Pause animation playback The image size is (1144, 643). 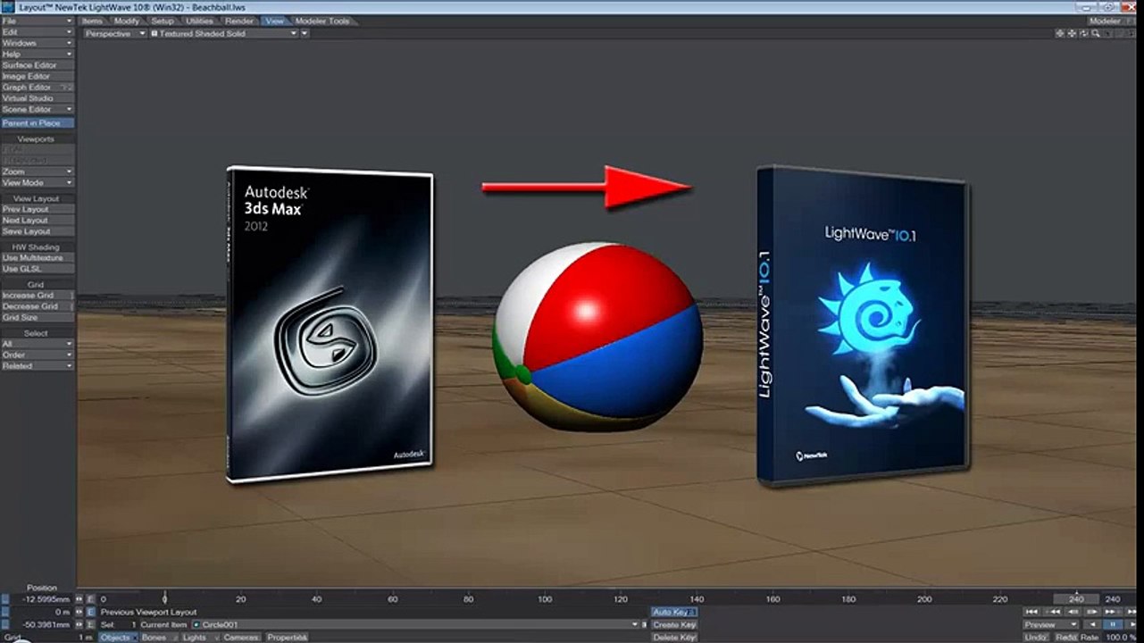tap(1111, 624)
